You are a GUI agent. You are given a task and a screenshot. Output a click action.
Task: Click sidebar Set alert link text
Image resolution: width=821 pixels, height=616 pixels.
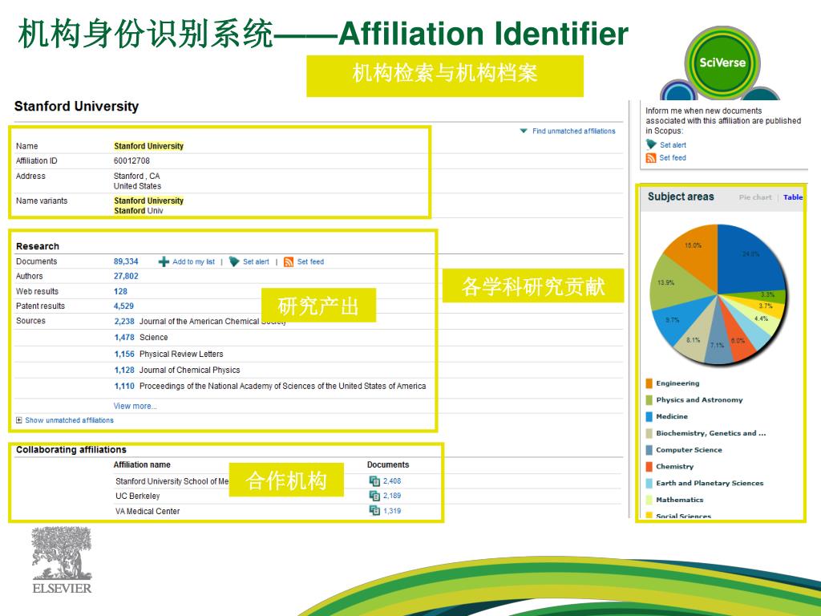click(x=673, y=145)
